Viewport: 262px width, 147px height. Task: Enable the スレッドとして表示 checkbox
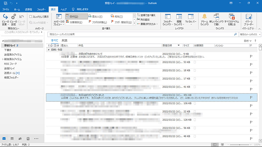[31, 16]
